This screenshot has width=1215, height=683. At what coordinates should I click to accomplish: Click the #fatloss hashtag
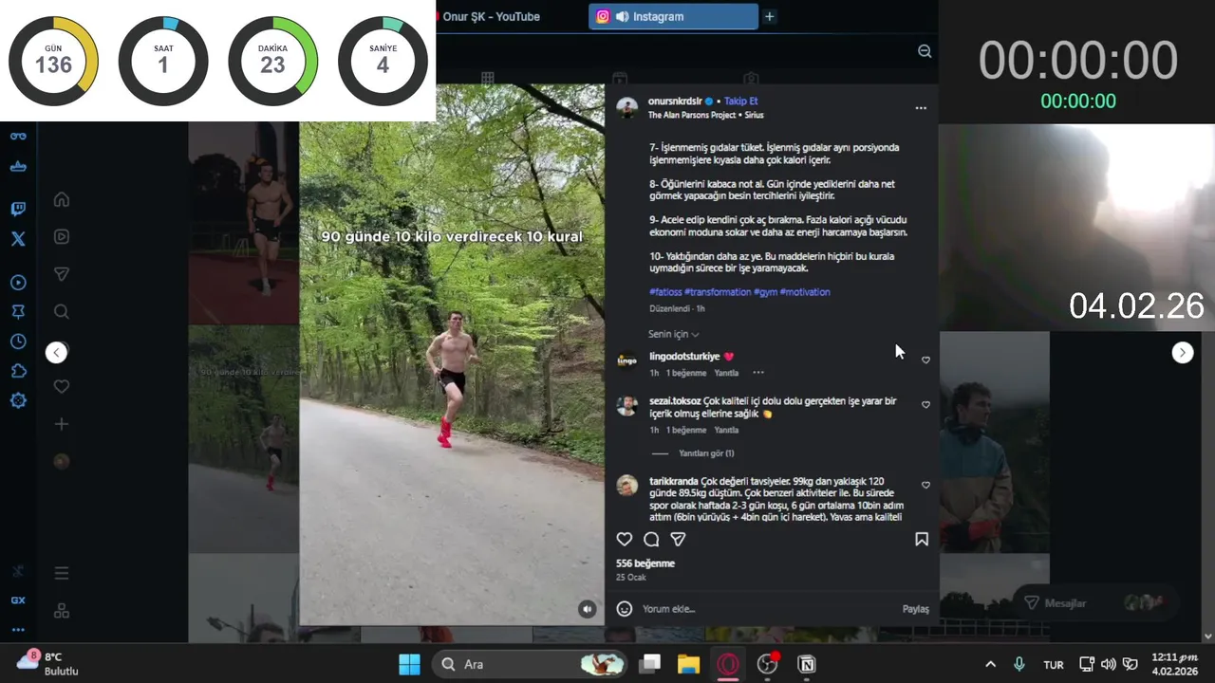665,292
